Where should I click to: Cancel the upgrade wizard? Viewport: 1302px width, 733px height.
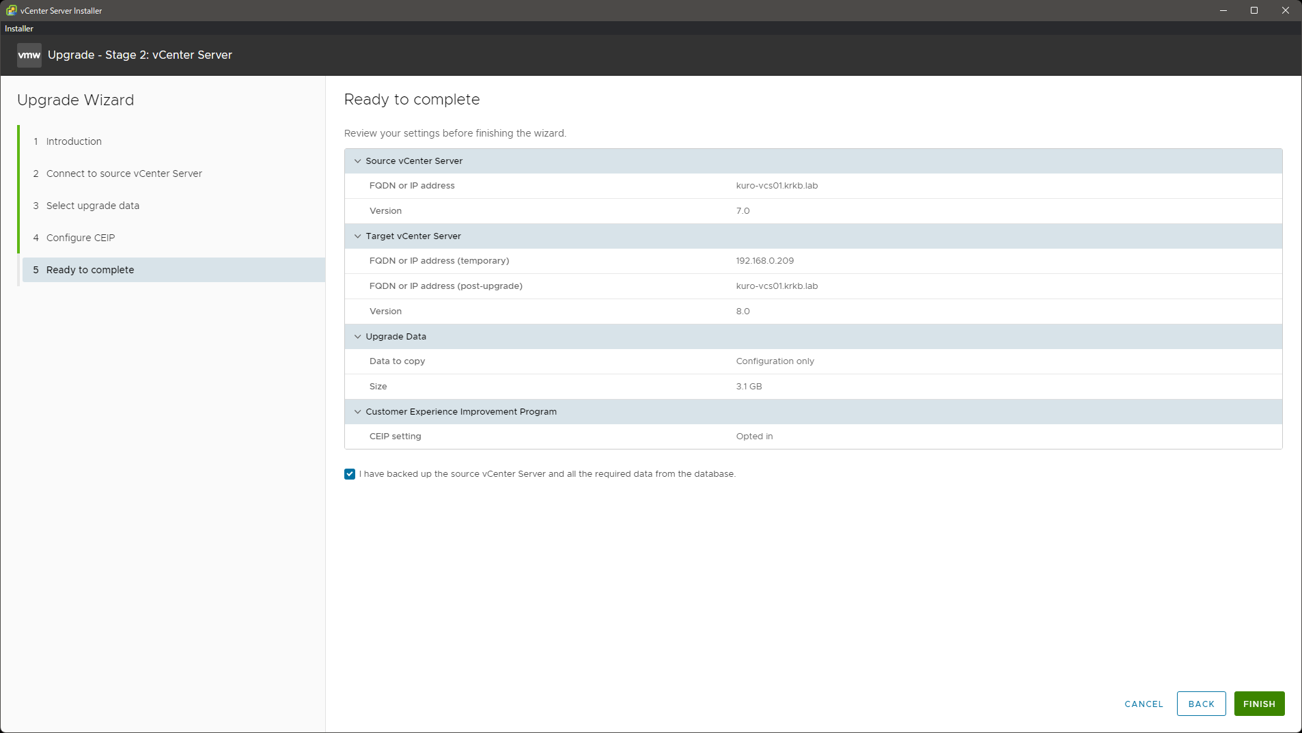click(x=1144, y=704)
